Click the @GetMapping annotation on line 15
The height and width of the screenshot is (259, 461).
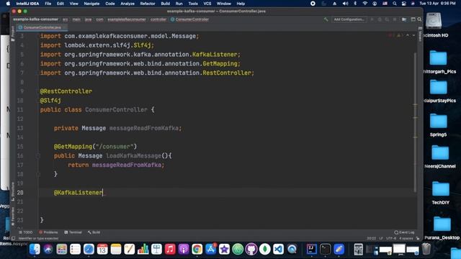73,147
